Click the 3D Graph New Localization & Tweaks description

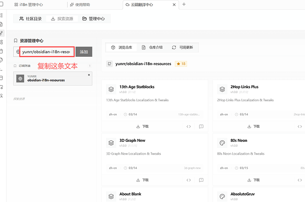click(133, 154)
